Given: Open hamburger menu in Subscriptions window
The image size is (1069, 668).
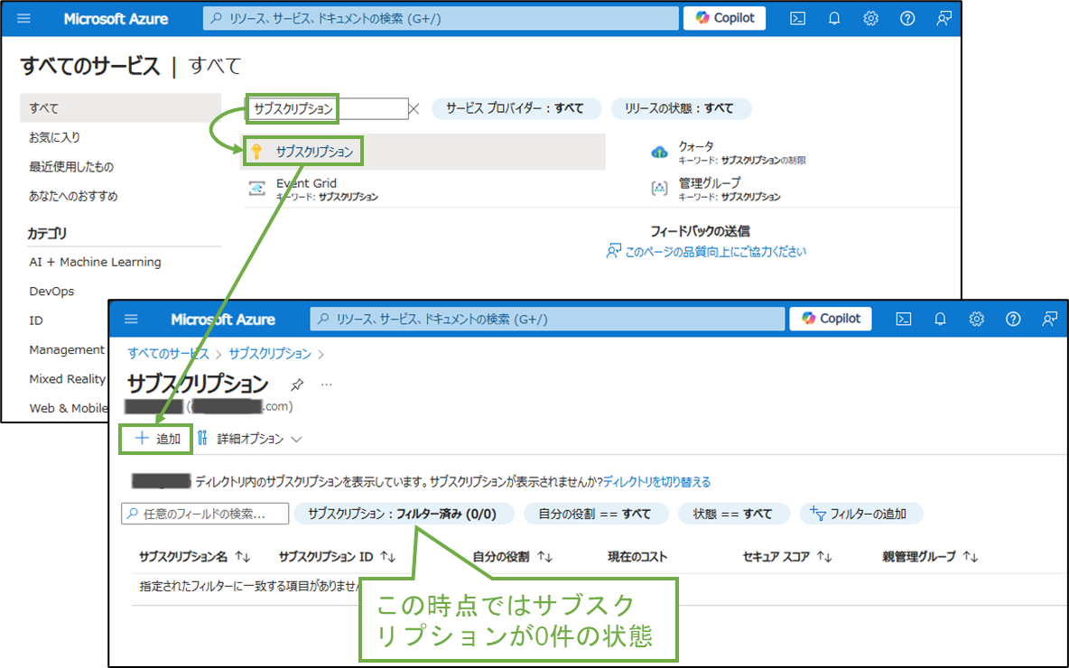Looking at the screenshot, I should click(132, 319).
